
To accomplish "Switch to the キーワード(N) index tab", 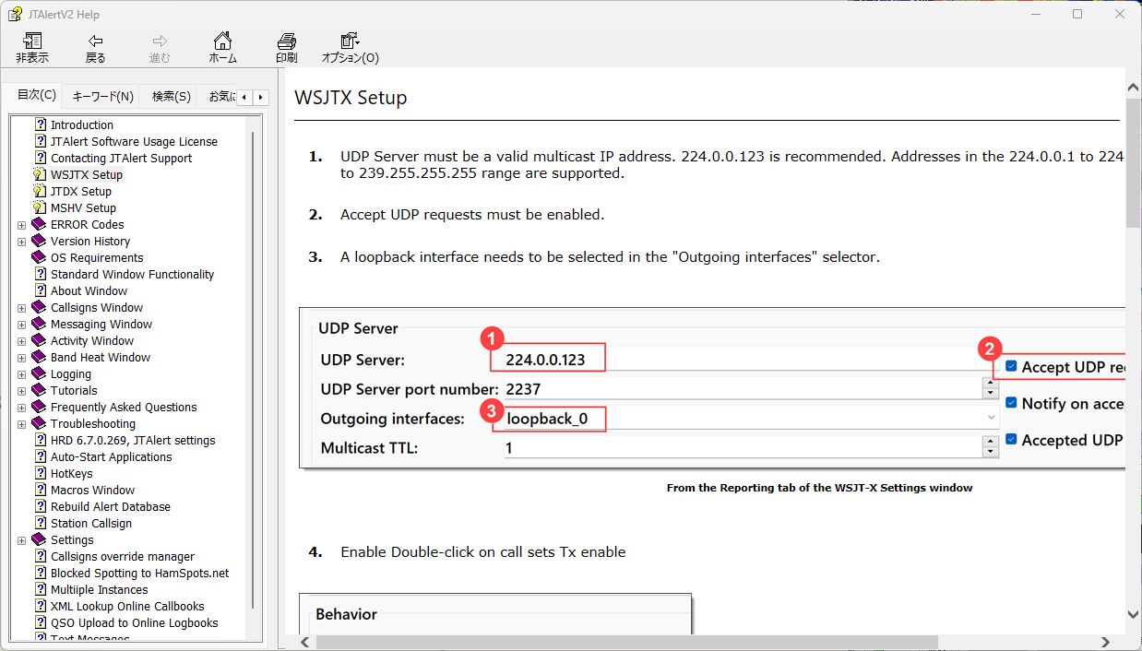I will coord(102,96).
